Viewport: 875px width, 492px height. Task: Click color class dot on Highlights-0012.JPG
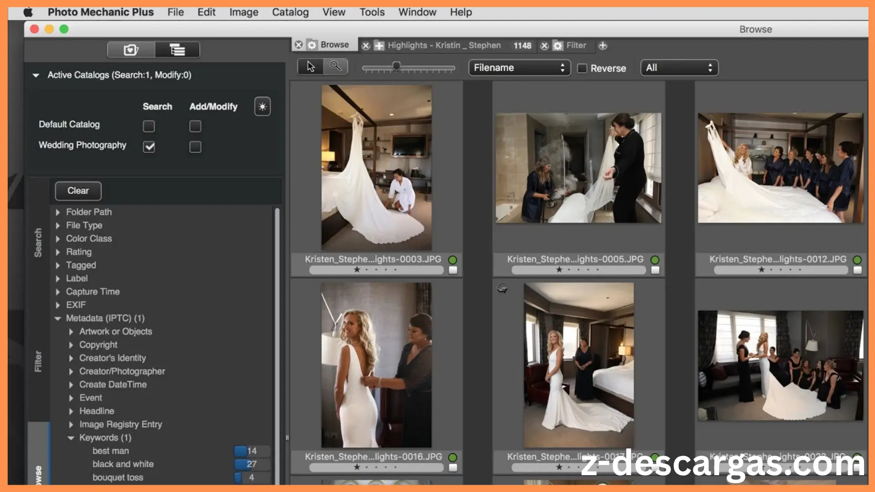tap(857, 260)
